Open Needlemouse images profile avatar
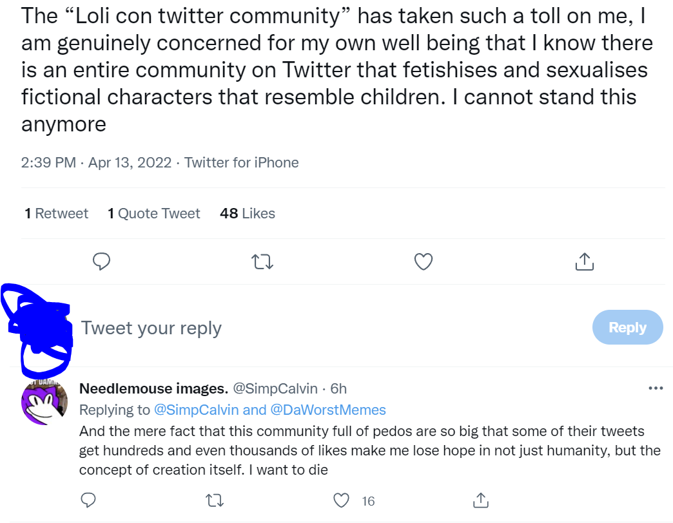Image resolution: width=673 pixels, height=523 pixels. click(x=44, y=403)
